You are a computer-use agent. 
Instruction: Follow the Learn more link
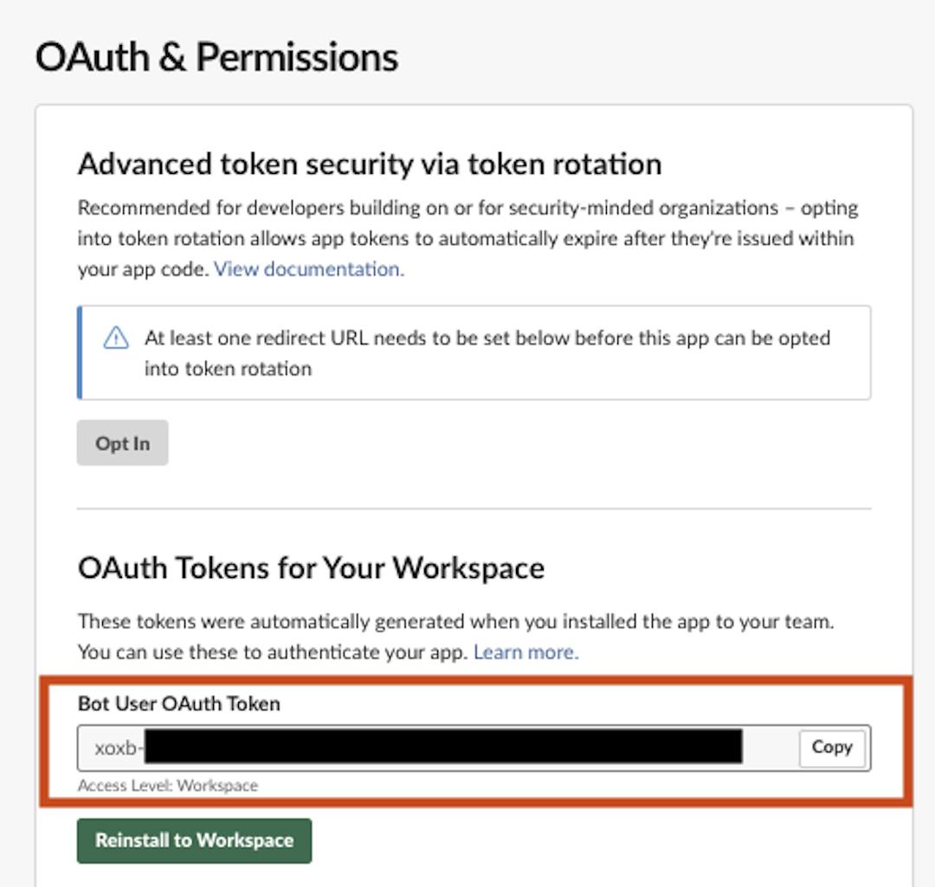(526, 652)
